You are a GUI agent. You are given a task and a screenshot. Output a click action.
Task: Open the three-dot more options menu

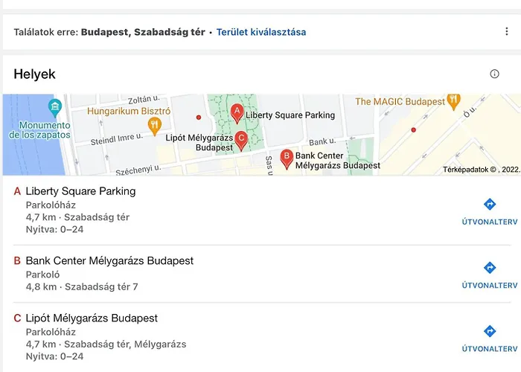click(506, 31)
